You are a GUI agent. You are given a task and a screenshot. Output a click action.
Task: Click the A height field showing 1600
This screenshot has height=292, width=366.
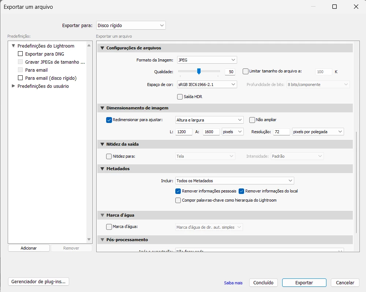211,132
